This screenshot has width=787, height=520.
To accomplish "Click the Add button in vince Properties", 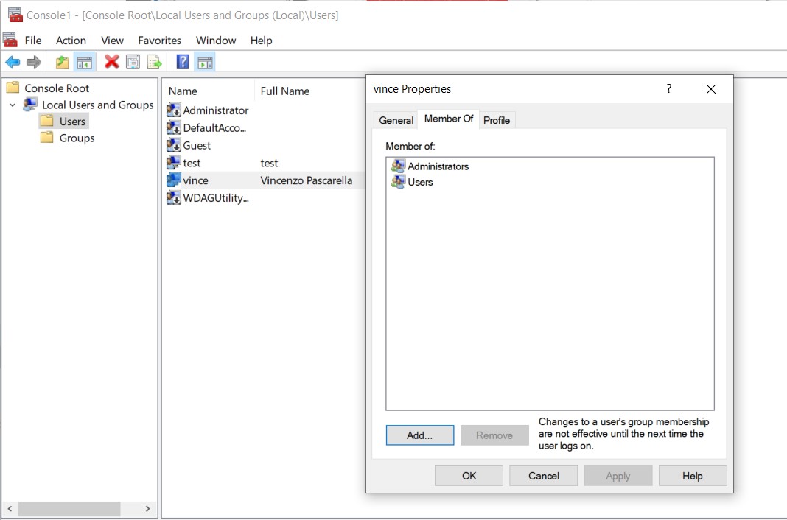I will point(419,435).
